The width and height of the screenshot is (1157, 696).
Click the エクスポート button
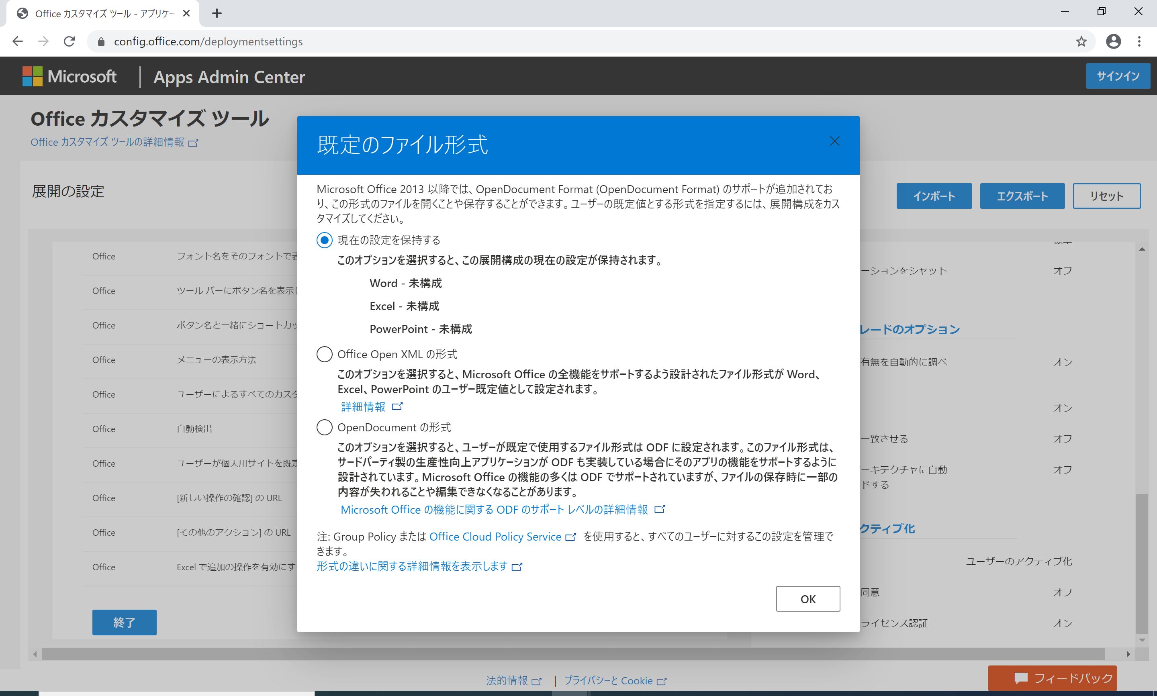[x=1022, y=196]
